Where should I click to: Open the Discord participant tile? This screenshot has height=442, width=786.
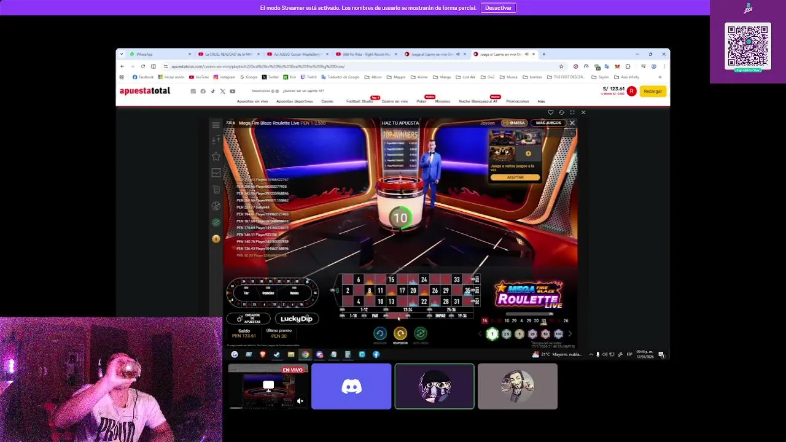351,386
